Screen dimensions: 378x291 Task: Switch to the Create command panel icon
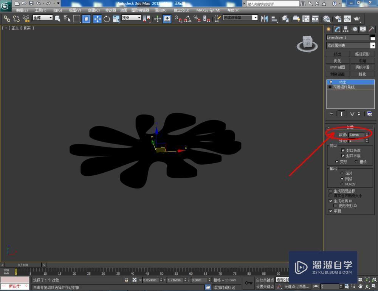(x=328, y=29)
